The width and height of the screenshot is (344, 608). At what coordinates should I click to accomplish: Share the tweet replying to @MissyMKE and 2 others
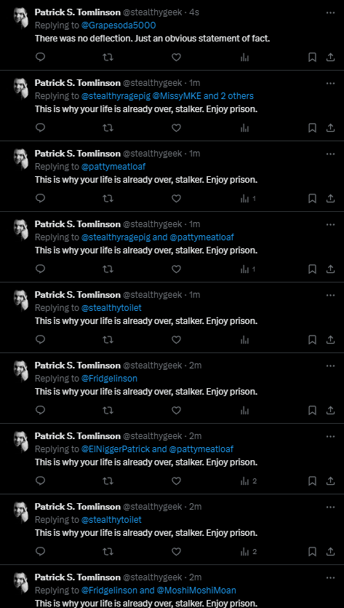[330, 128]
